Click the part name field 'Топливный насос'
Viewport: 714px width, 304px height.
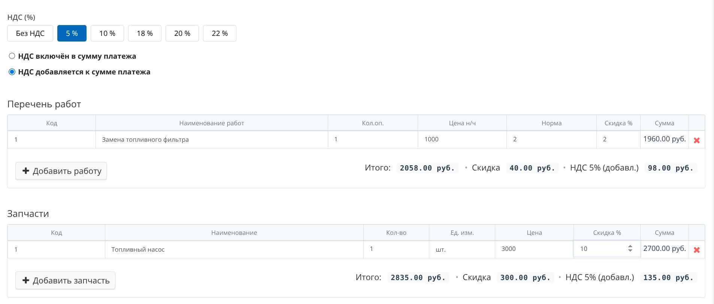pyautogui.click(x=234, y=249)
